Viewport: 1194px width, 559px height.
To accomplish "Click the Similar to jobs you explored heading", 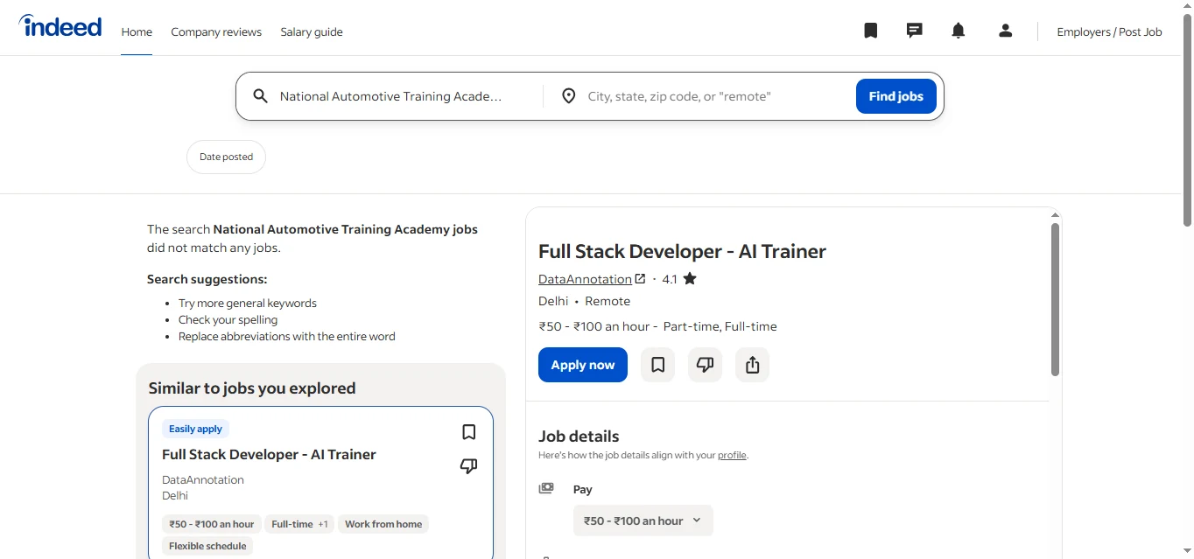I will click(x=252, y=388).
